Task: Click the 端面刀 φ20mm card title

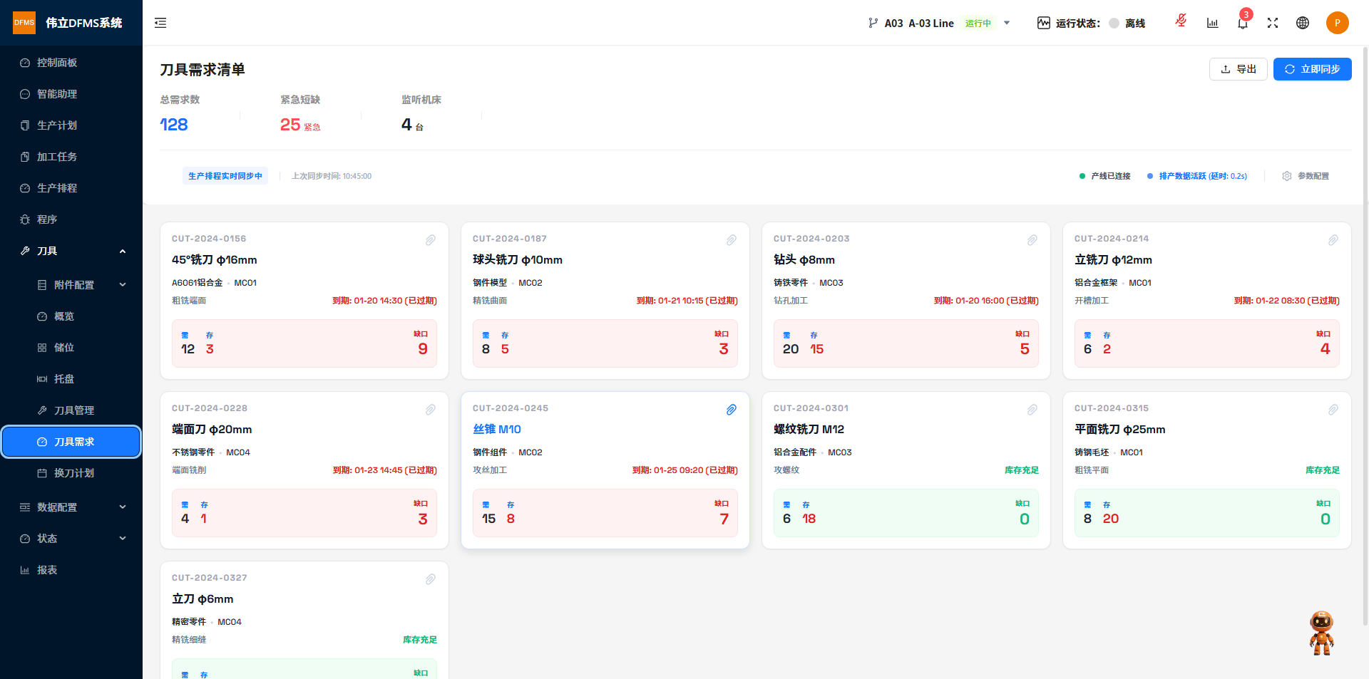Action: [212, 430]
